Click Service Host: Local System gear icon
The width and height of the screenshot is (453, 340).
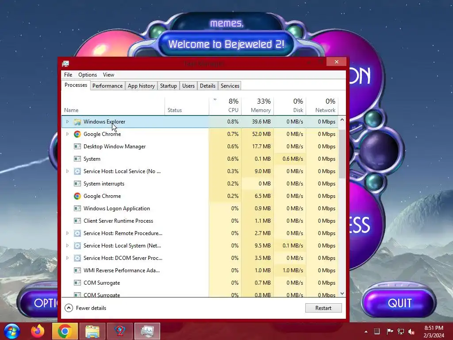(x=77, y=246)
